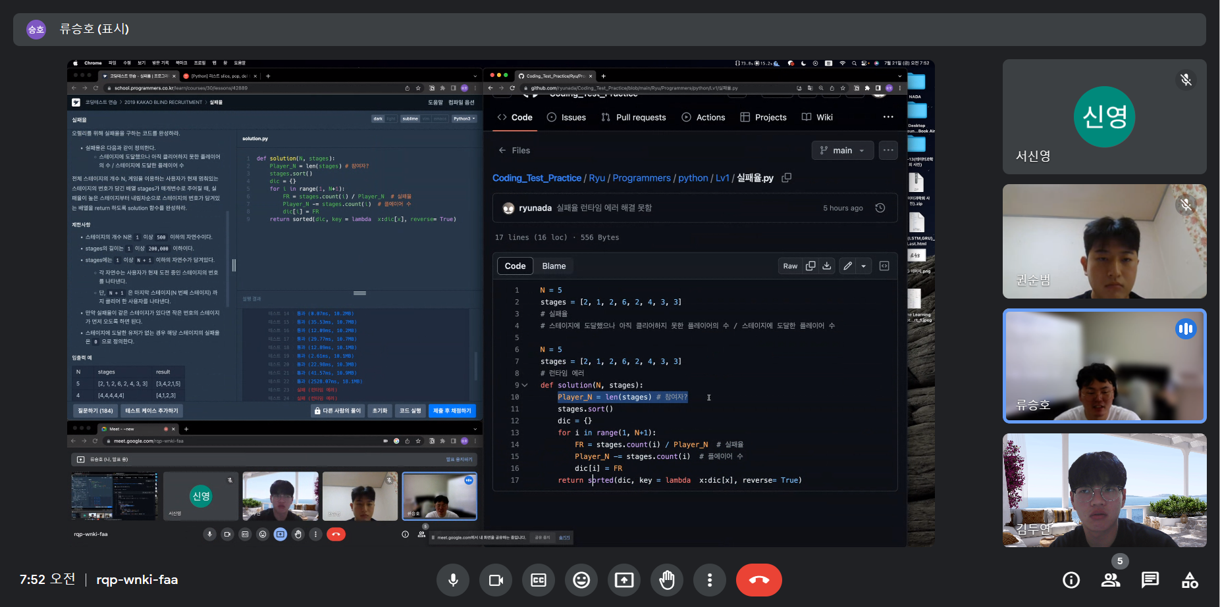Open edit options dropdown arrow beside pencil
Viewport: 1220px width, 607px height.
point(864,266)
